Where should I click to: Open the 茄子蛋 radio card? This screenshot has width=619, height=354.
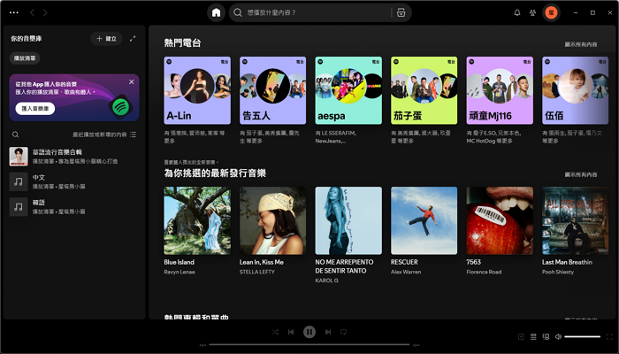(x=424, y=90)
